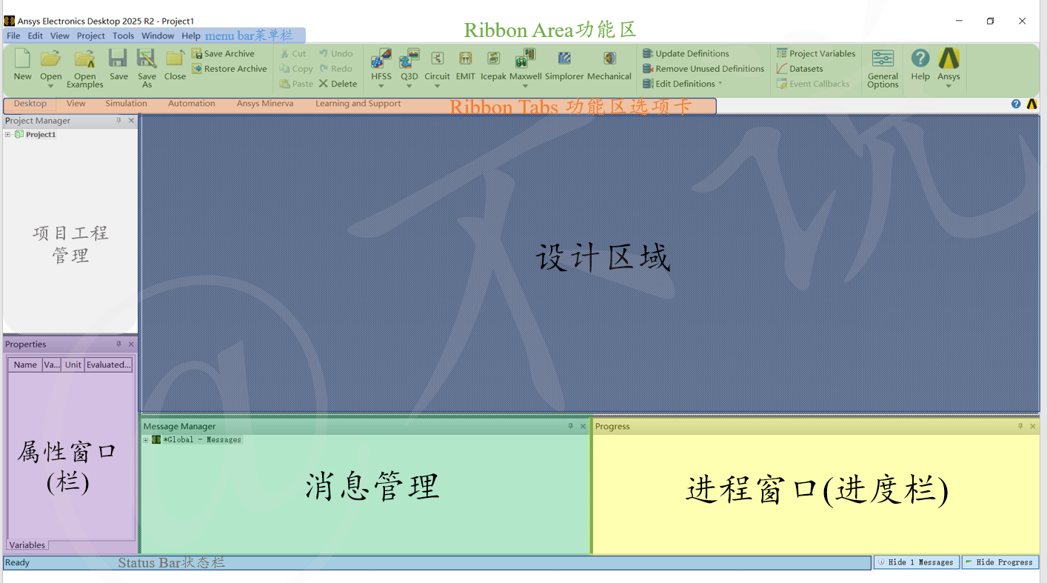Click Hide 1 Messages in status bar
The height and width of the screenshot is (583, 1047).
(x=917, y=562)
